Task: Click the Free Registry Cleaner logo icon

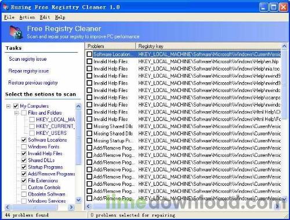Action: click(x=16, y=32)
